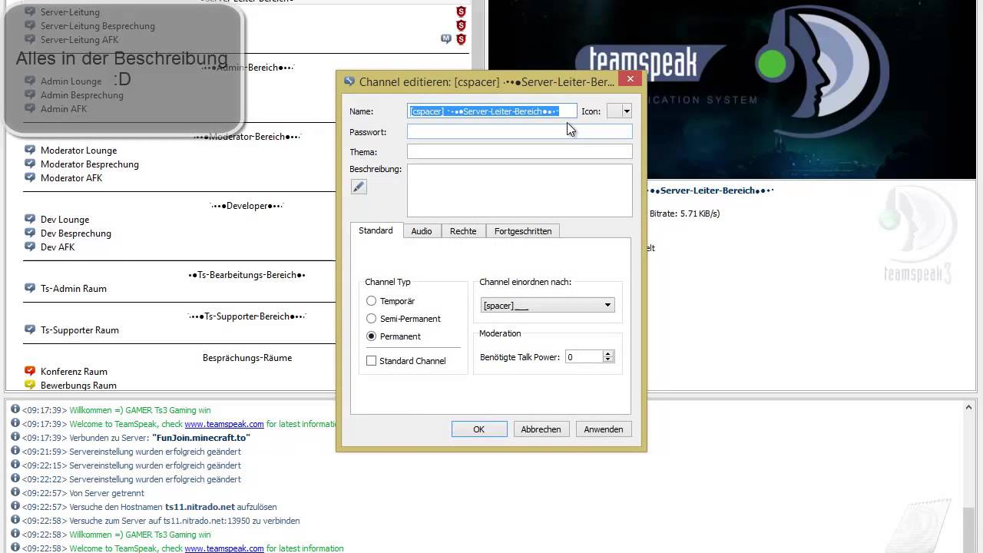Select the Dev Besprechung channel
Image resolution: width=983 pixels, height=553 pixels.
point(76,233)
